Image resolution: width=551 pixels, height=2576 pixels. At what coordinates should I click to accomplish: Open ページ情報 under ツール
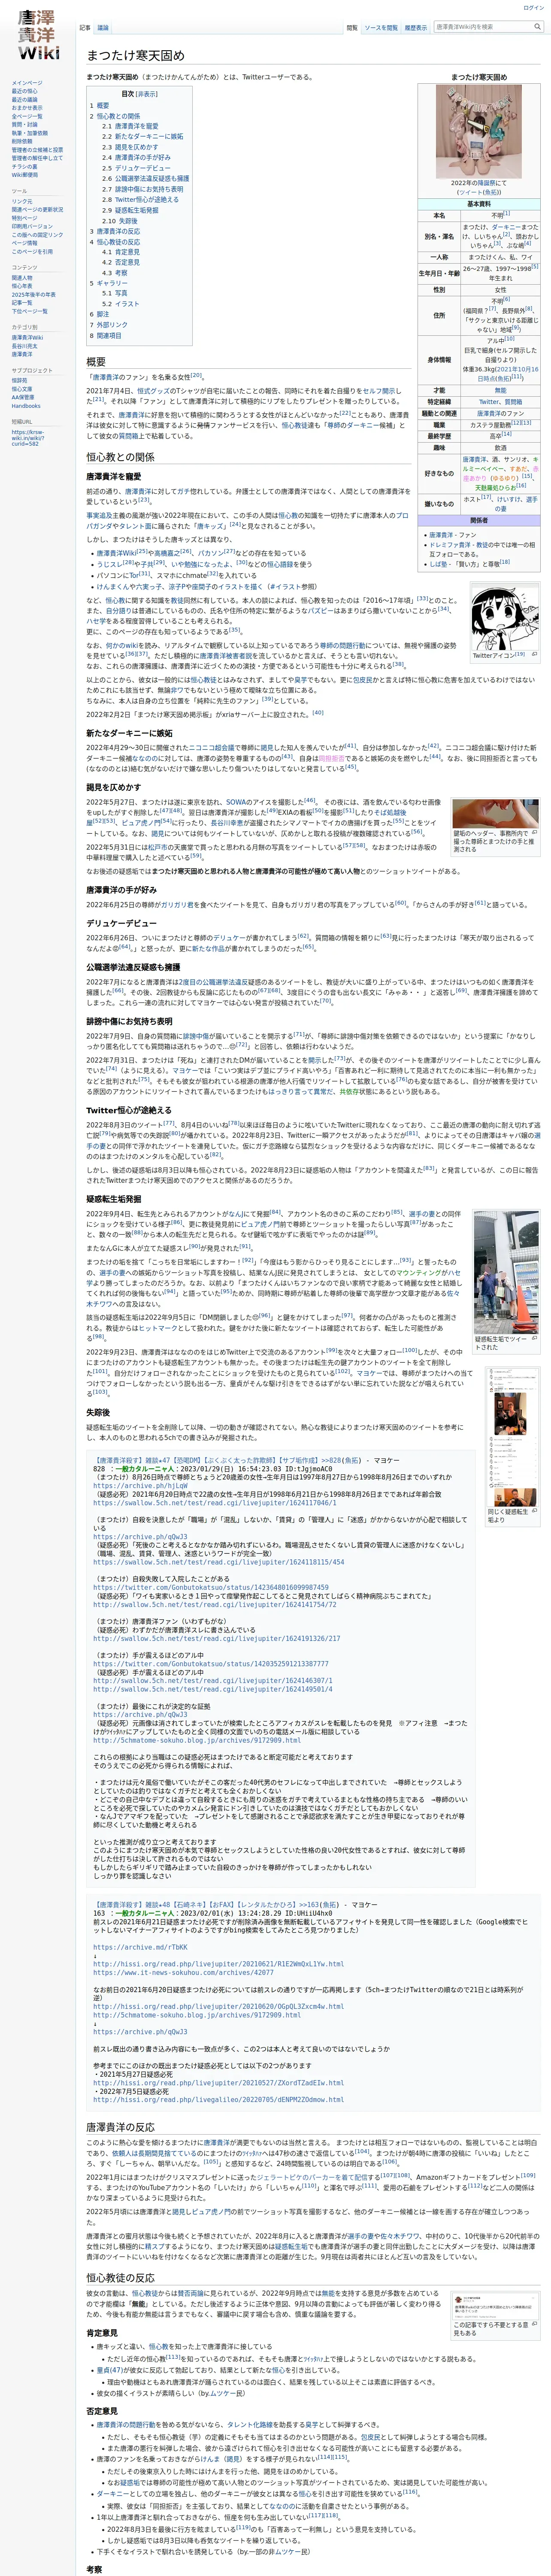point(25,243)
